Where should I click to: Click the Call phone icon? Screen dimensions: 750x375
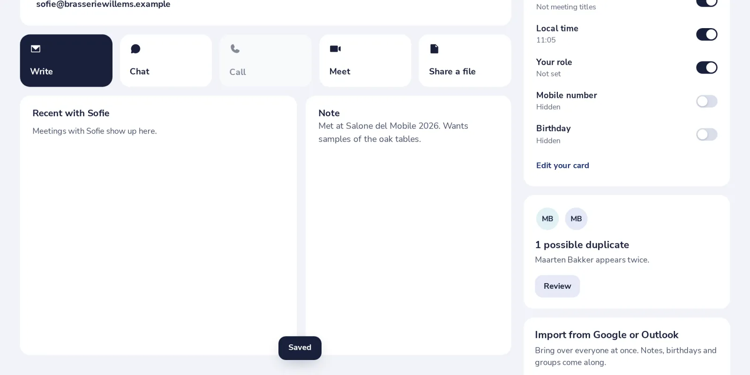pos(235,49)
